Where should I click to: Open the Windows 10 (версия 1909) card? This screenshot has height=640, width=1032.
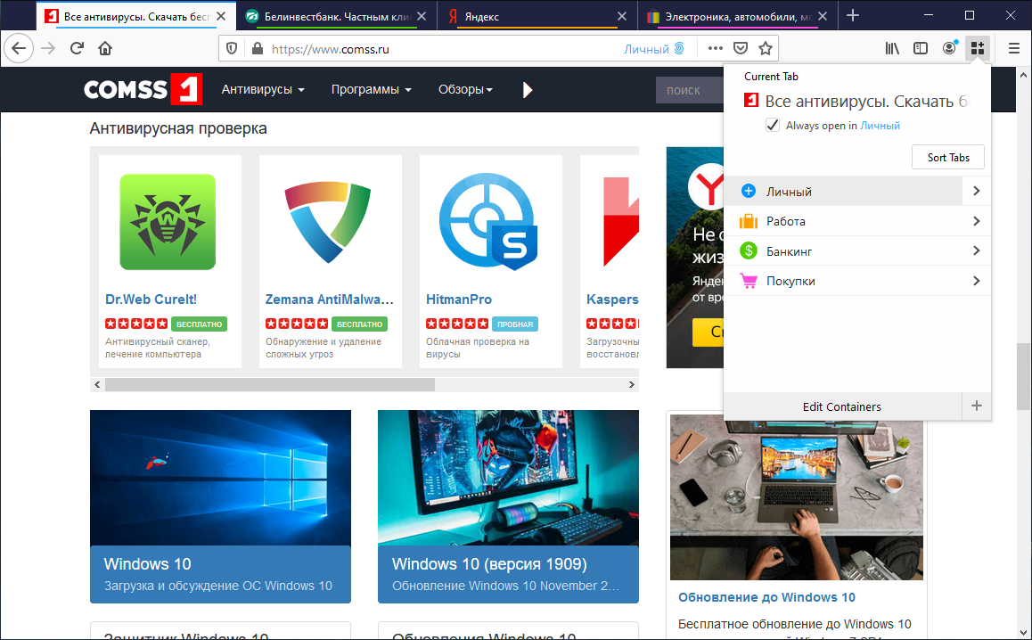point(508,506)
